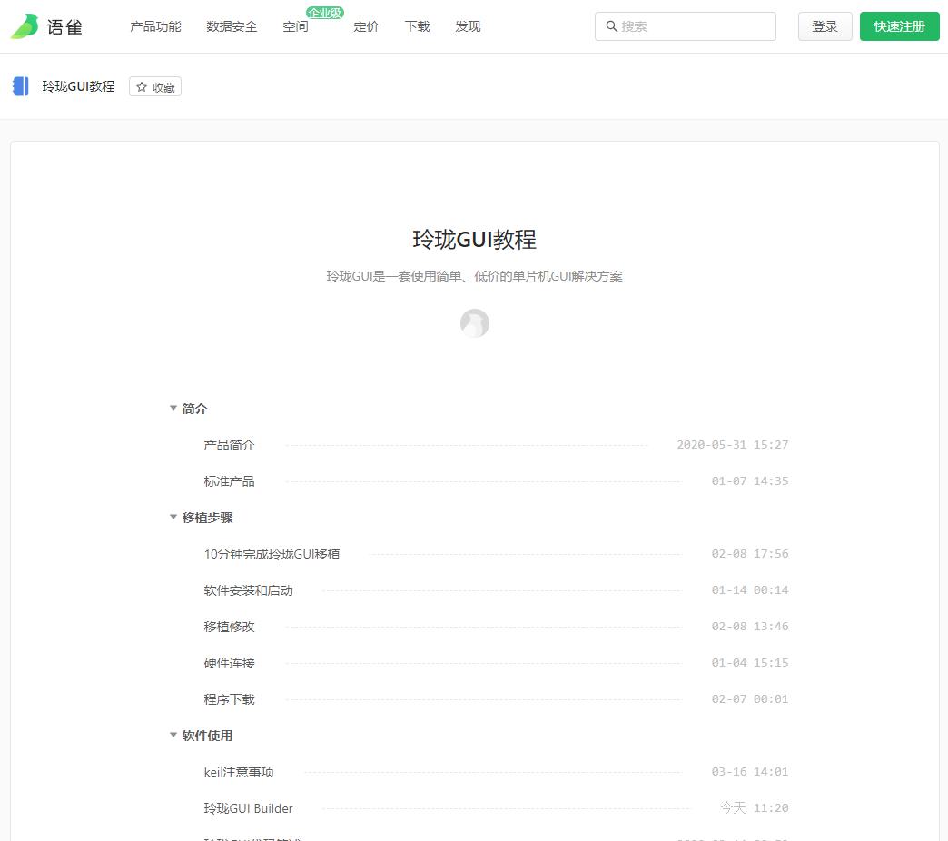Click the 登录 button

[825, 26]
